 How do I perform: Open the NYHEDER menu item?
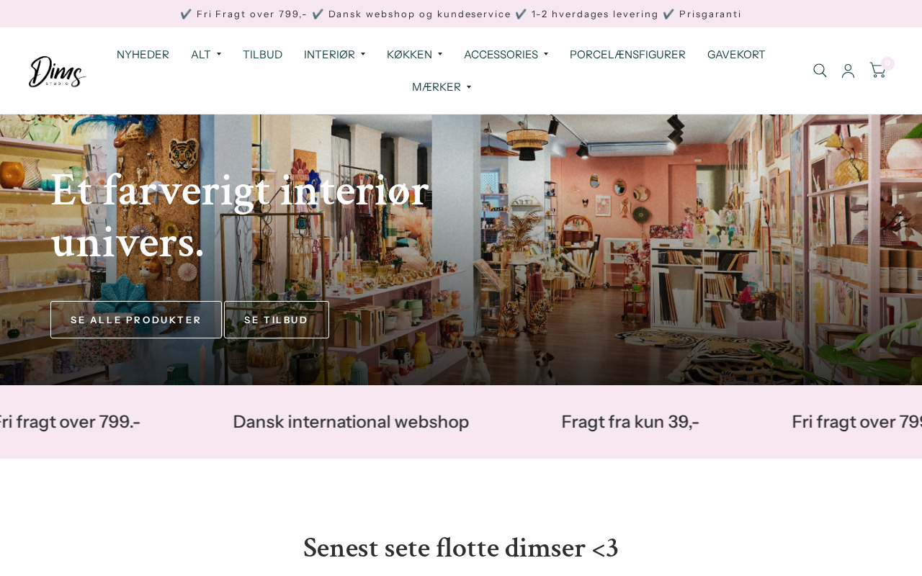point(143,55)
